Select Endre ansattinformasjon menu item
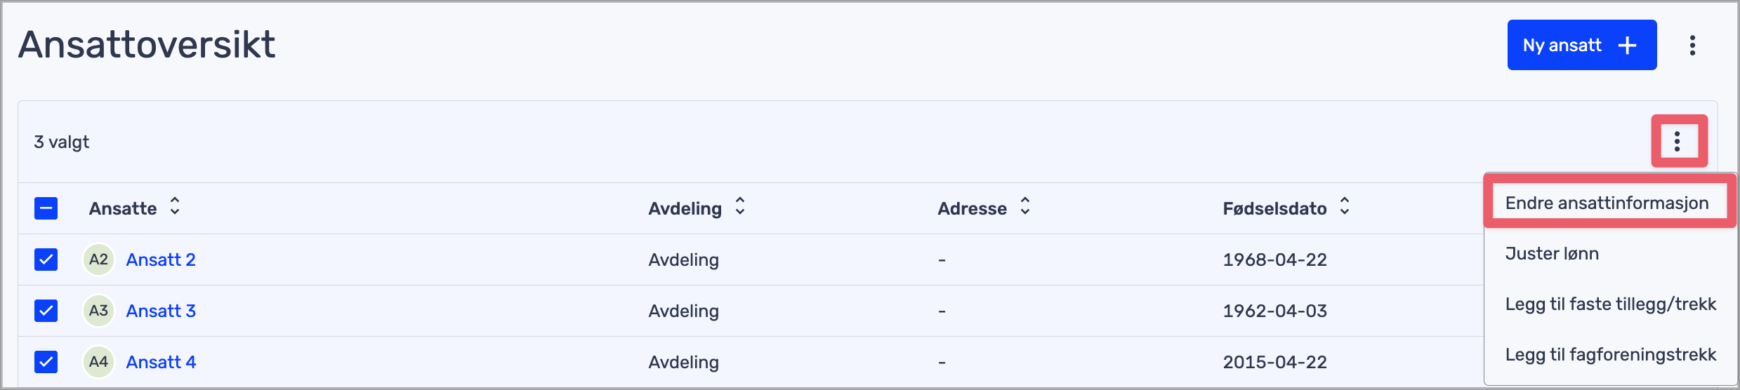Viewport: 1740px width, 390px height. pyautogui.click(x=1607, y=203)
